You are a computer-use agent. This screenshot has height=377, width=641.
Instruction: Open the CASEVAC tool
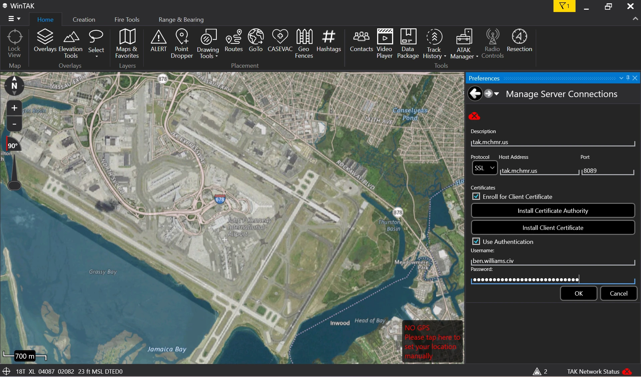[x=280, y=40]
